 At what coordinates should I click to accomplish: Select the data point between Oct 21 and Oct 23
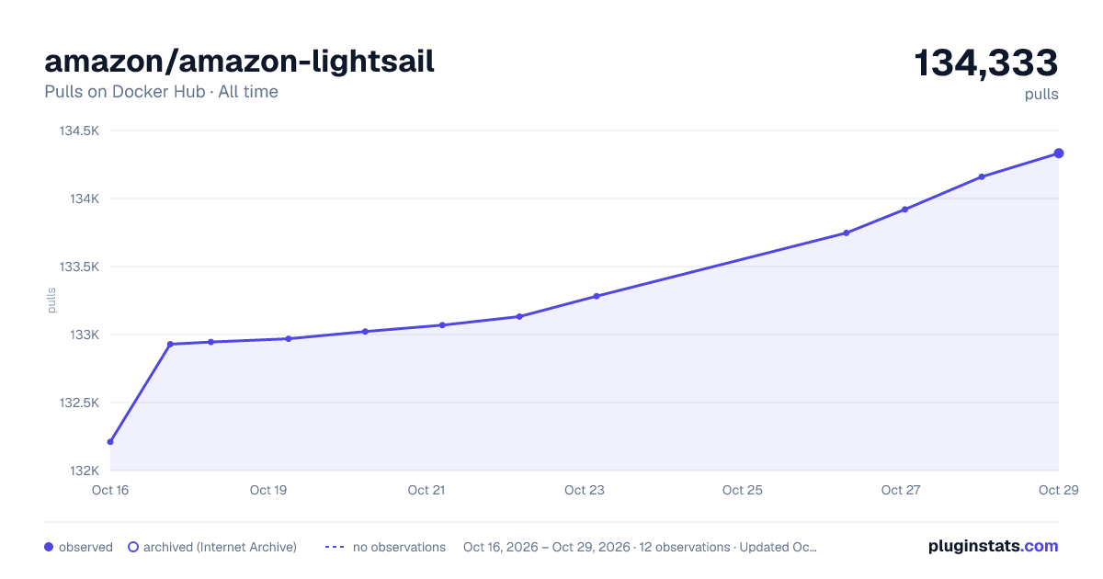point(519,317)
